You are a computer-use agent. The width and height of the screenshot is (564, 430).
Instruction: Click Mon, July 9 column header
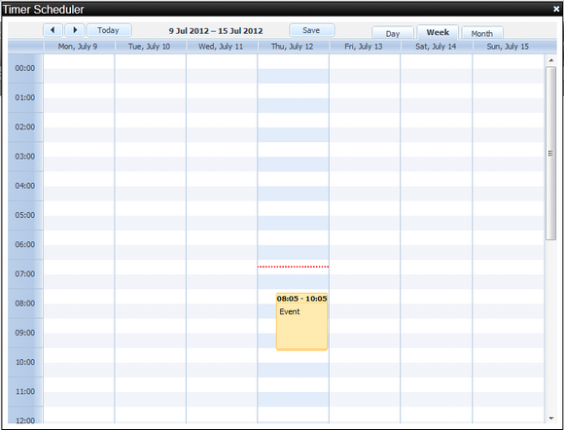click(x=78, y=47)
